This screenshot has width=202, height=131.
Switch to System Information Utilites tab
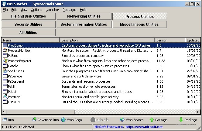(x=84, y=25)
